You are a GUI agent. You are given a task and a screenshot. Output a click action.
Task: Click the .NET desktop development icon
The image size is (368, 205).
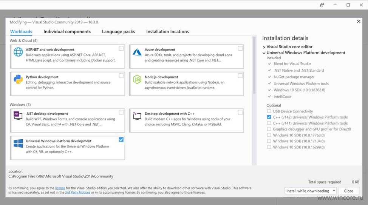18,116
